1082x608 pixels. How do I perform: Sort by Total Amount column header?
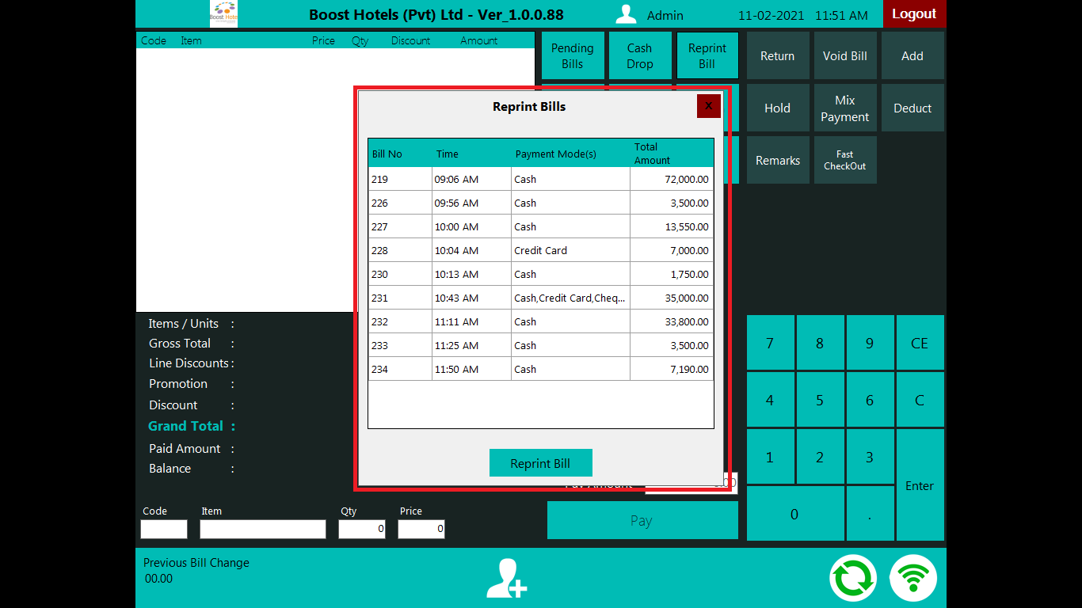click(670, 154)
